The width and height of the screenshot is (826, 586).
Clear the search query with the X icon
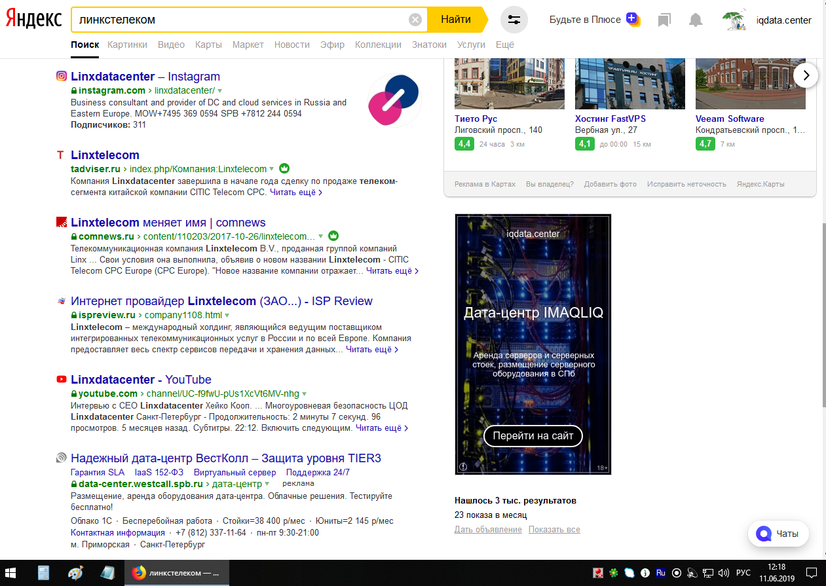(x=415, y=20)
